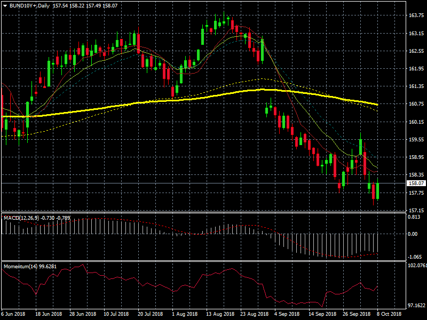Click the triangle arrow beside BUND10Y+

pos(5,5)
